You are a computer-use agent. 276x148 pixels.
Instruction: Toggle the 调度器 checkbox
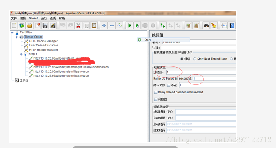tap(156, 99)
